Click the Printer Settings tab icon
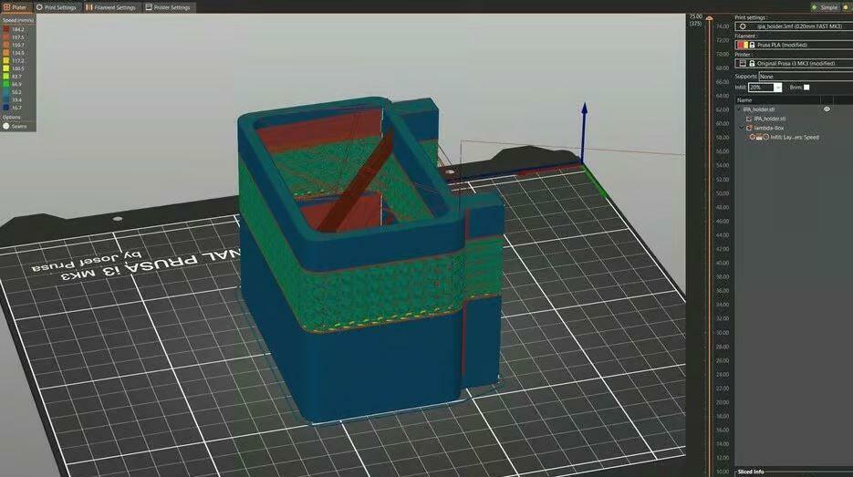The height and width of the screenshot is (477, 853). coord(149,7)
